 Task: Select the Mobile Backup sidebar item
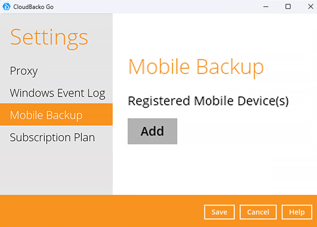(46, 115)
